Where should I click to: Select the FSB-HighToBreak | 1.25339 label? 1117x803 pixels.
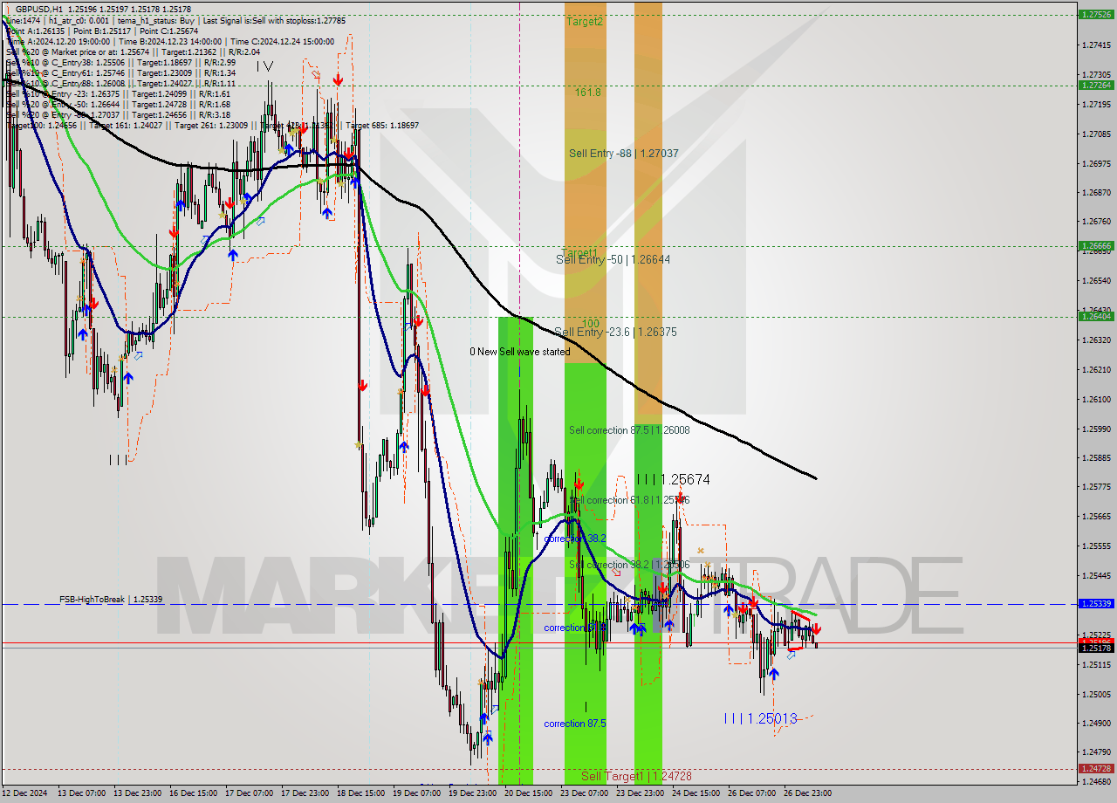(110, 600)
